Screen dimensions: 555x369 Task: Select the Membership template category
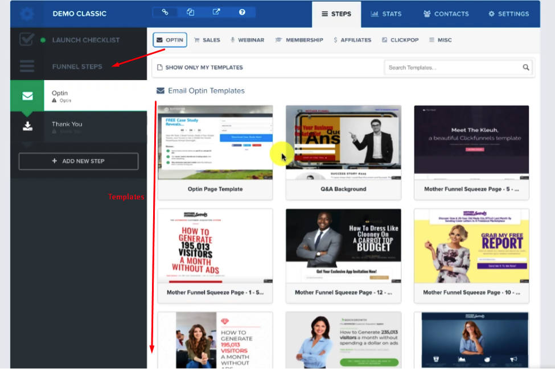(x=299, y=40)
